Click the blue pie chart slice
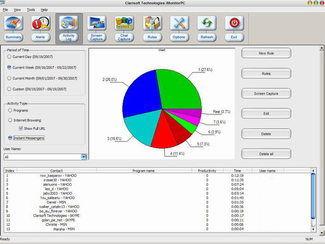 [142, 94]
